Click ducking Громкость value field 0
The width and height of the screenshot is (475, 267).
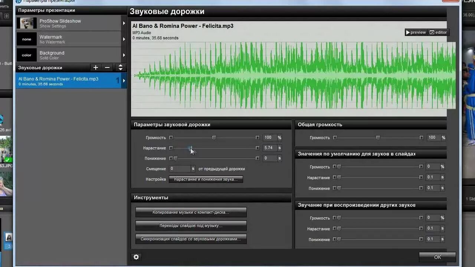coord(433,218)
